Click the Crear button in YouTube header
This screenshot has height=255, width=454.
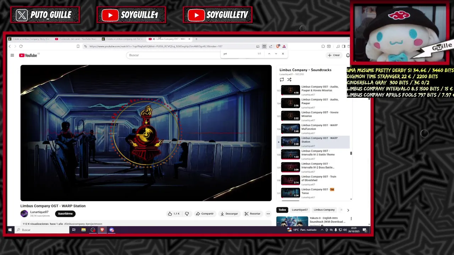[334, 55]
